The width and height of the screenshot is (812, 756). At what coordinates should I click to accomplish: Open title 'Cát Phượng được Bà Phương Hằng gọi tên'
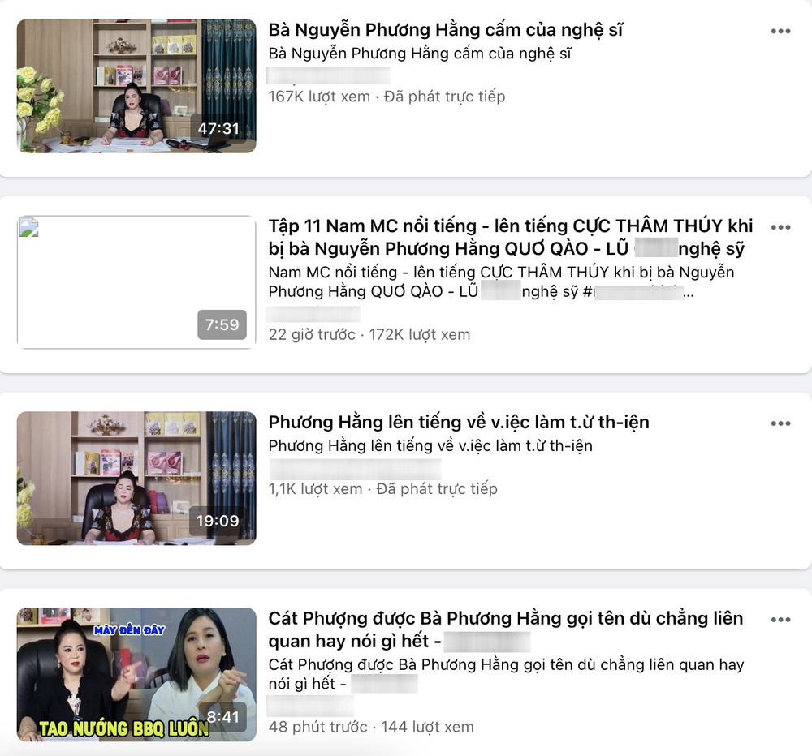[x=506, y=629]
